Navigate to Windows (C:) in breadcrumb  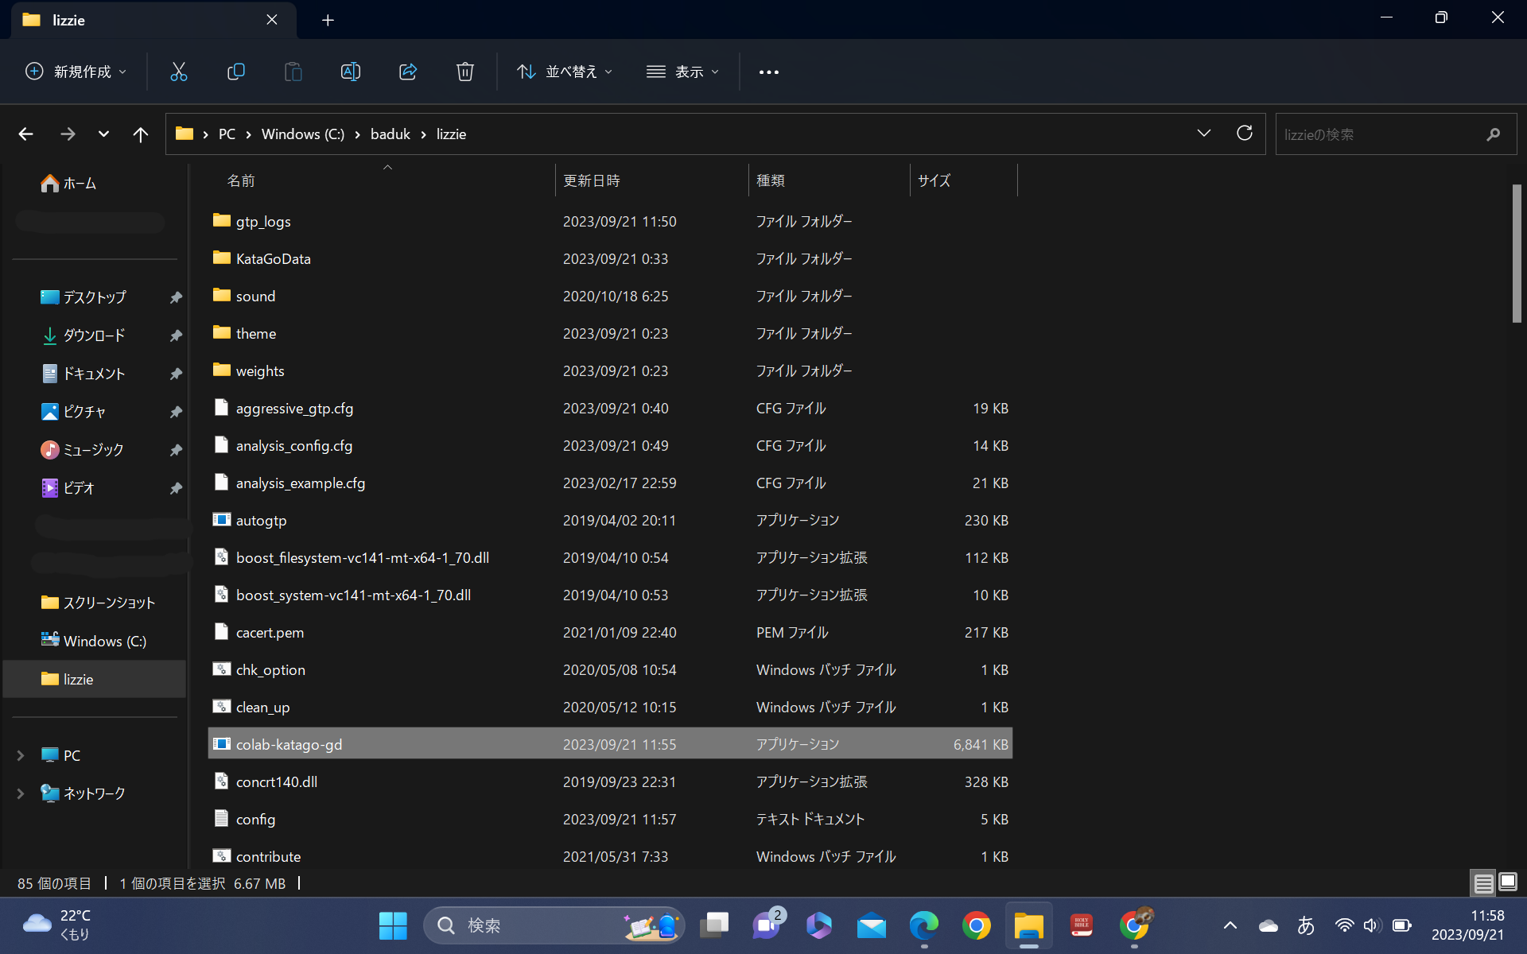[303, 134]
